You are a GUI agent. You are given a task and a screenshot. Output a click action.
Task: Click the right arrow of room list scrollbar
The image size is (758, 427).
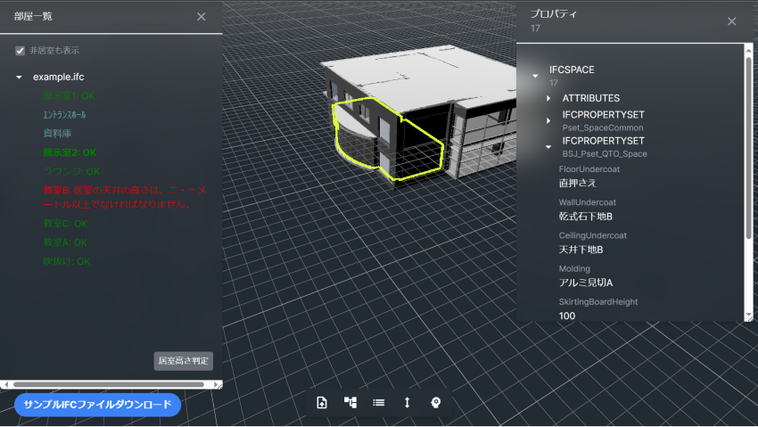[215, 384]
